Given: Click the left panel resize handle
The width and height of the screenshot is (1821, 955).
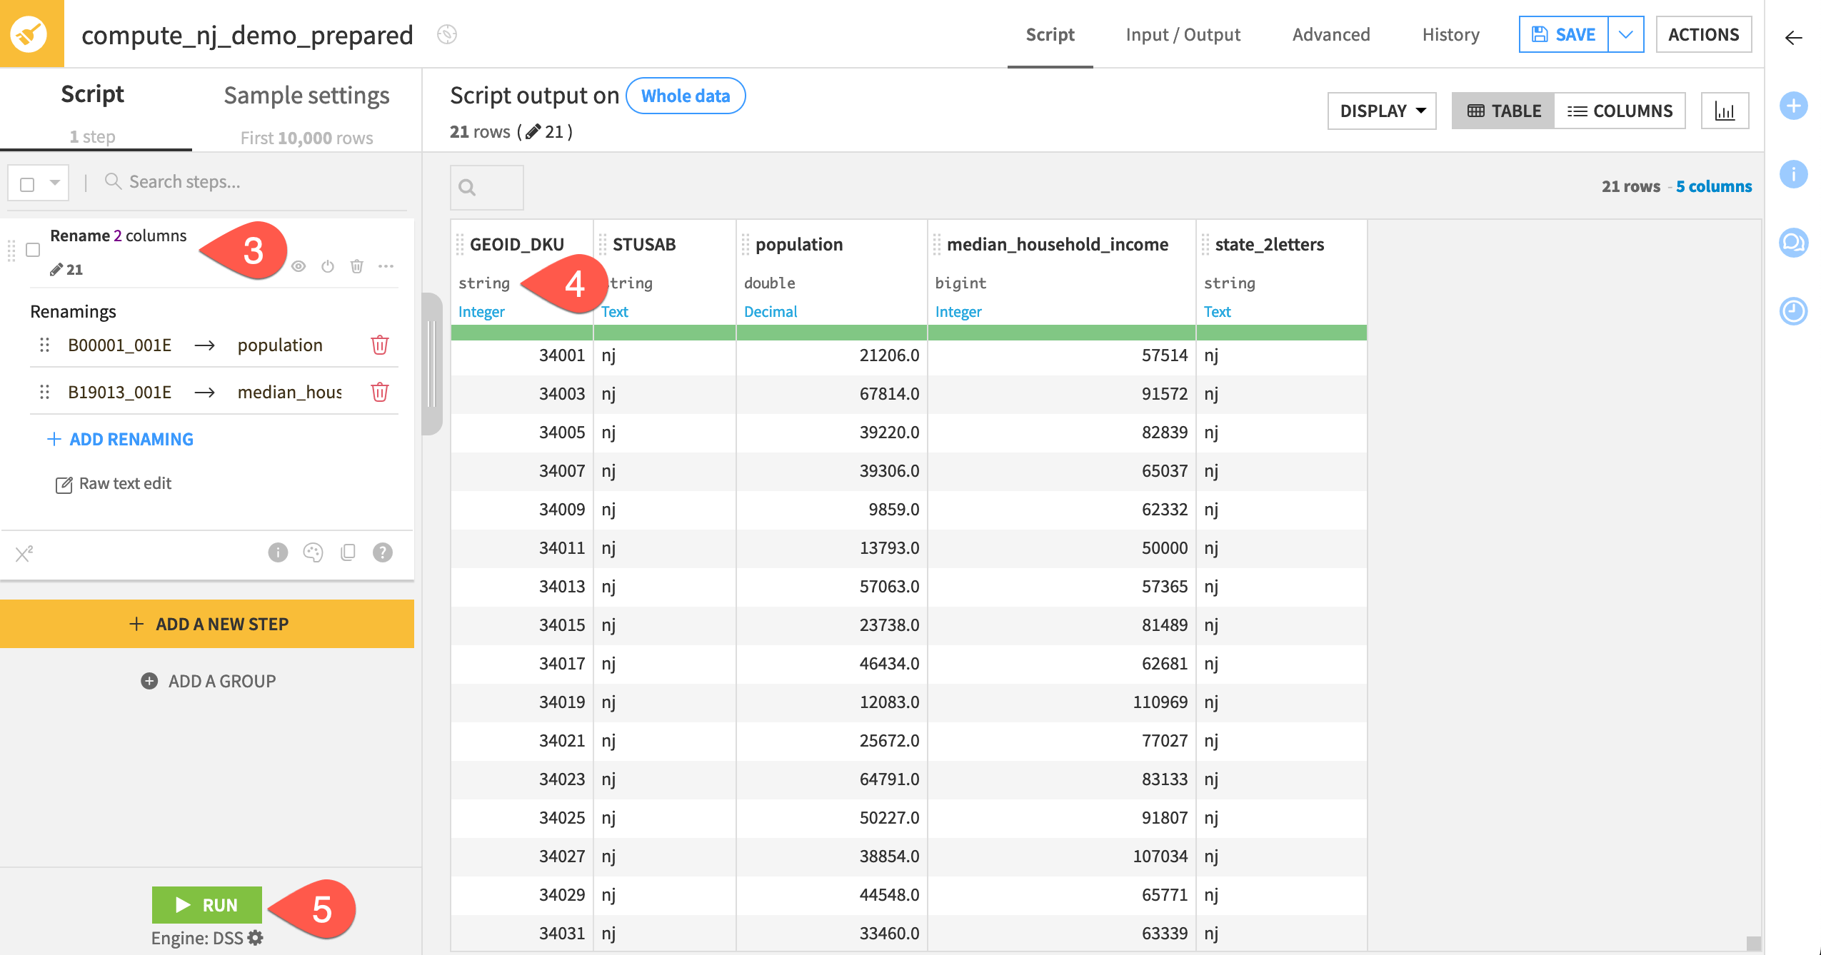Looking at the screenshot, I should [431, 364].
